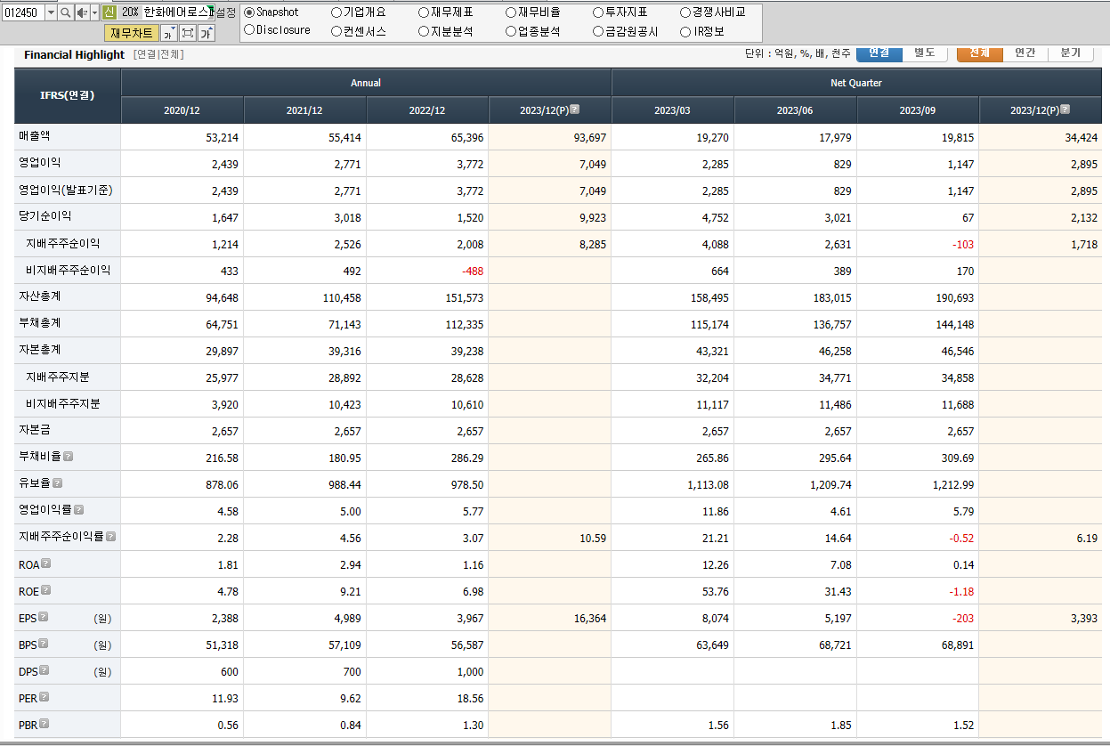Switch to the 별도 tab
The image size is (1110, 746).
coord(925,53)
